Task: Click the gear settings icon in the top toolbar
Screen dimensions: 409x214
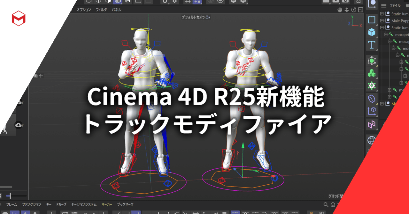Action: pos(174,2)
